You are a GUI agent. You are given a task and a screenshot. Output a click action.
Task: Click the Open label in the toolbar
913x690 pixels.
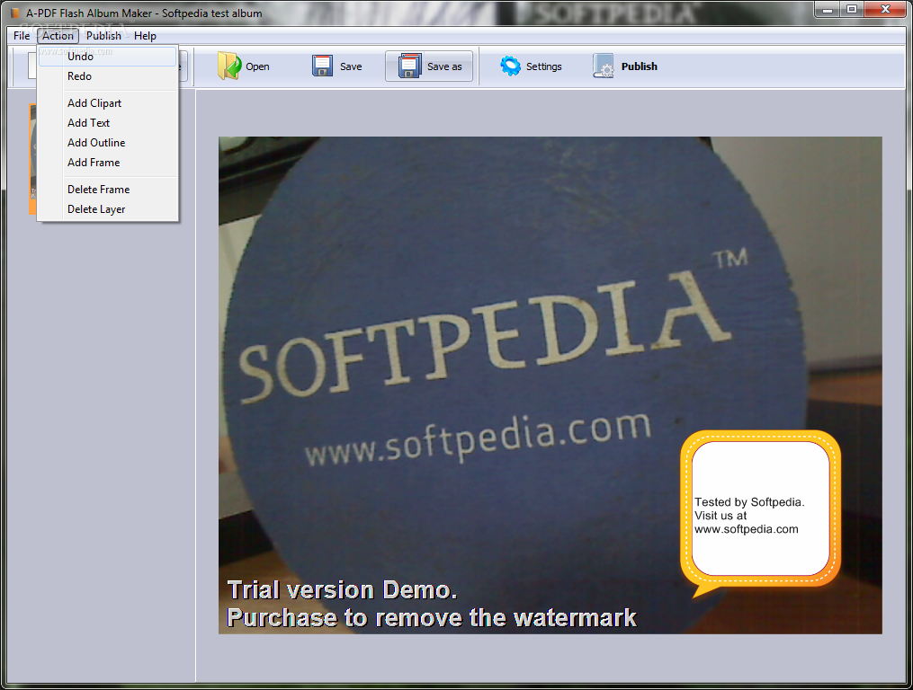point(257,66)
